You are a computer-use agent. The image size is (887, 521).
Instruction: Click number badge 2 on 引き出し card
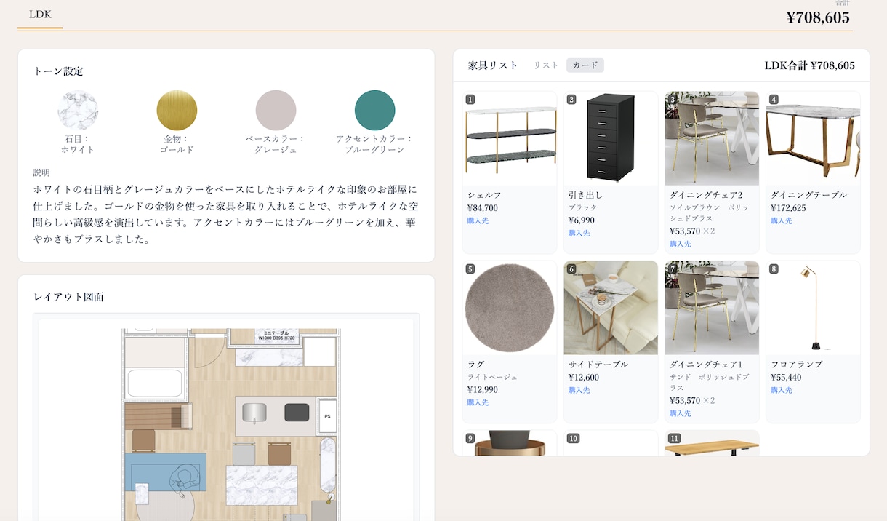[x=571, y=100]
